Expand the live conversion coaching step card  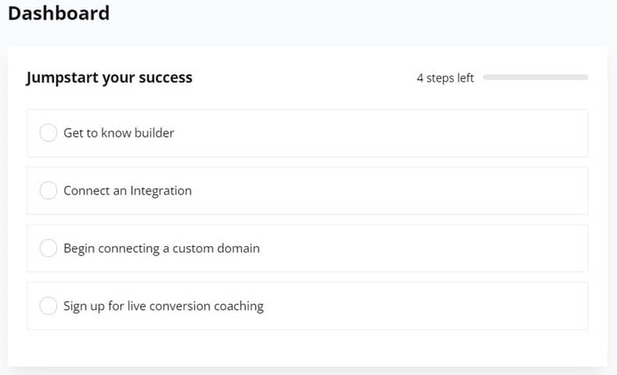pos(307,305)
